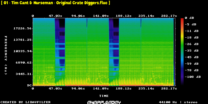This screenshot has height=104, width=208.
Task: Click the '-59 dB' legend label
Action: (192, 64)
